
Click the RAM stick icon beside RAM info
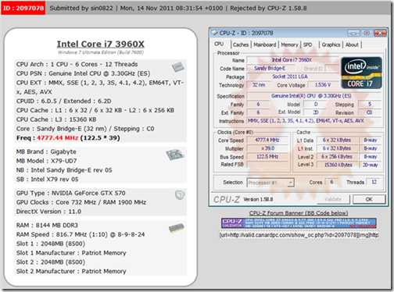click(x=177, y=228)
